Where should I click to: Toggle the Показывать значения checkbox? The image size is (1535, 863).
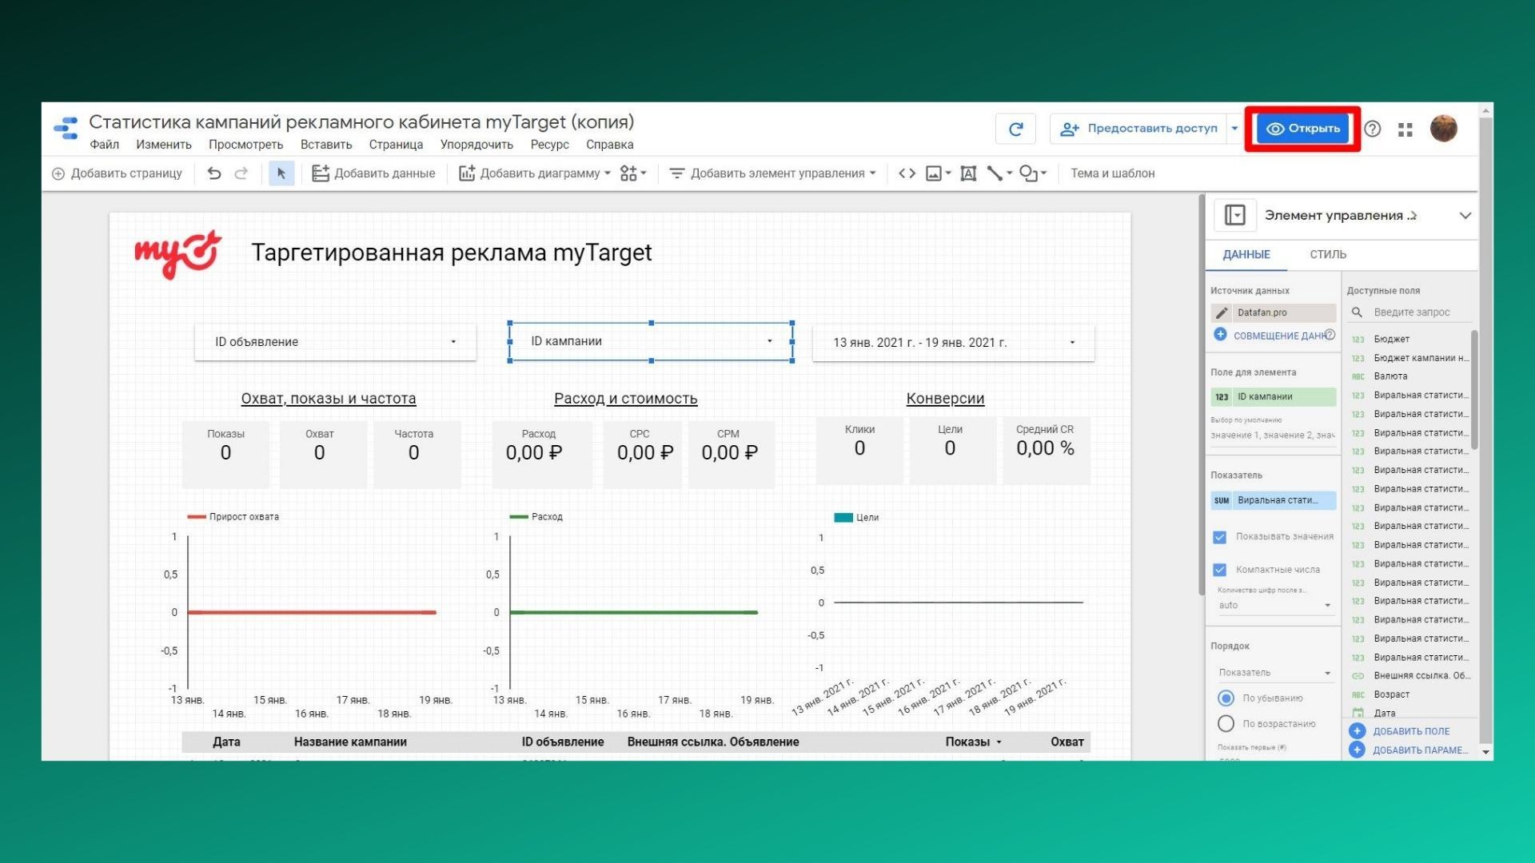coord(1219,537)
